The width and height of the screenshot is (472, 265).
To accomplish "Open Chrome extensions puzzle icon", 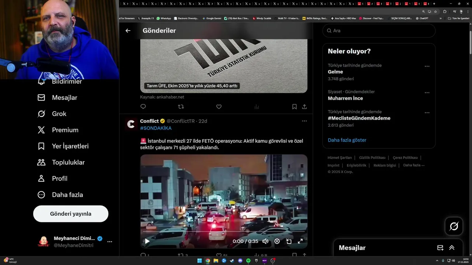I will click(445, 11).
